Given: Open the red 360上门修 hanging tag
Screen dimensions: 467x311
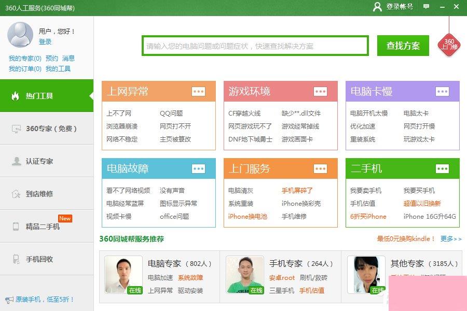Looking at the screenshot, I should pos(449,45).
